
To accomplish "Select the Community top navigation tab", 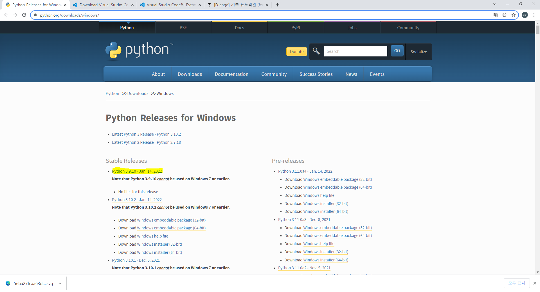I will point(408,28).
